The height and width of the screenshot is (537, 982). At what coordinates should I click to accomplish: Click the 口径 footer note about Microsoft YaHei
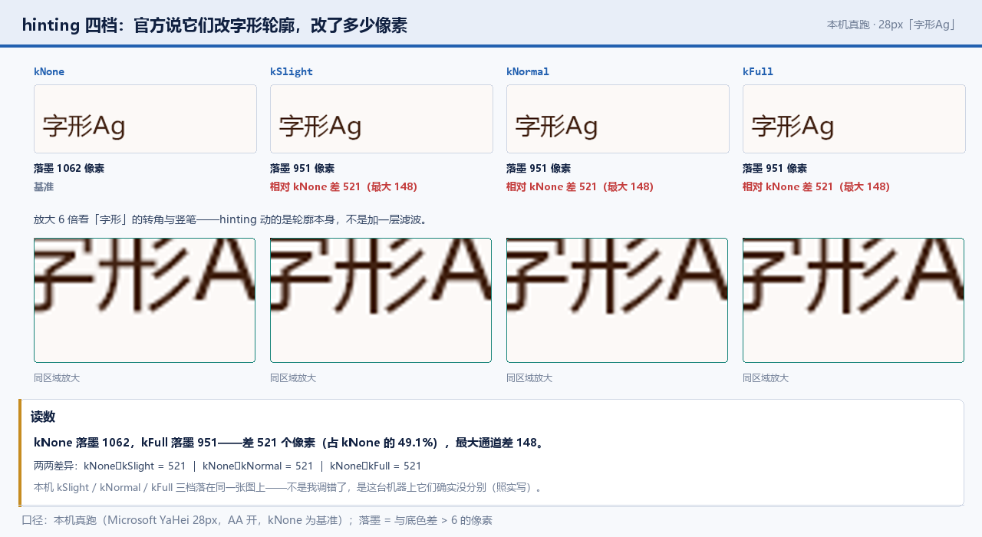click(257, 520)
